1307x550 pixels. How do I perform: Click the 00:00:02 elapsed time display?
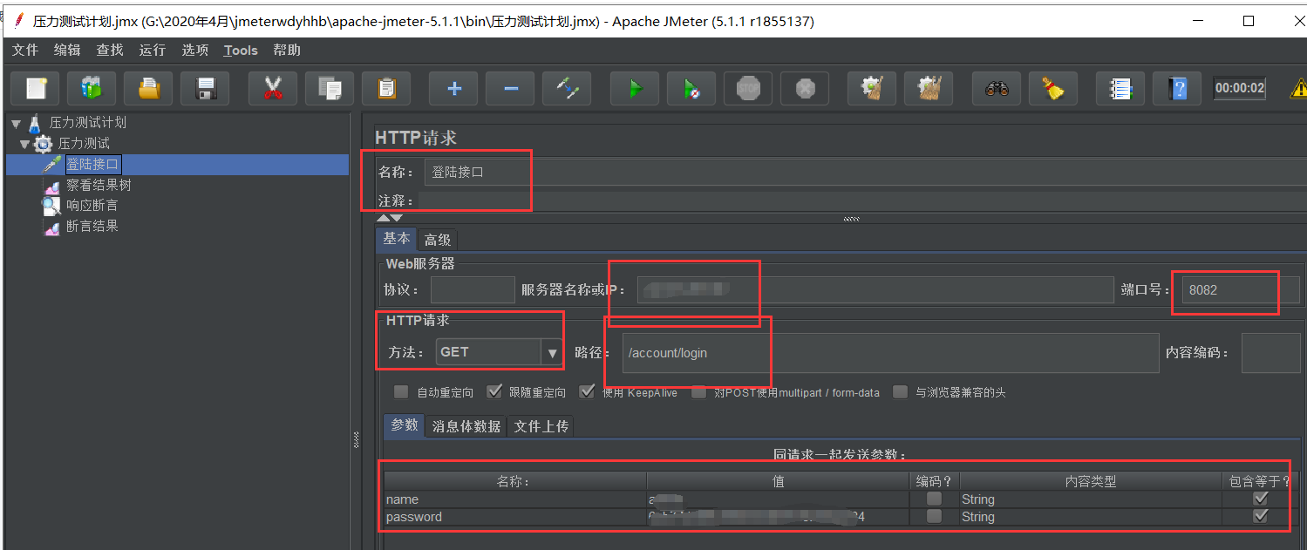1240,88
